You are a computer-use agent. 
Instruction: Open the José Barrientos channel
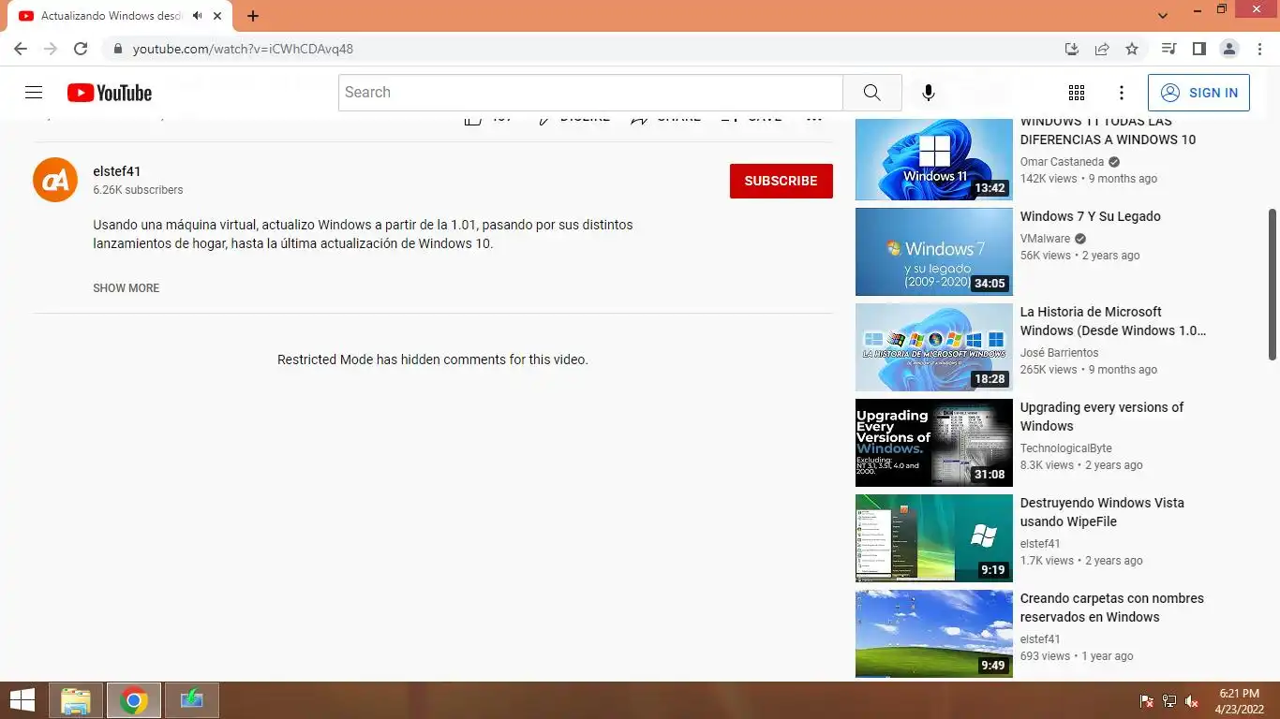(x=1059, y=353)
